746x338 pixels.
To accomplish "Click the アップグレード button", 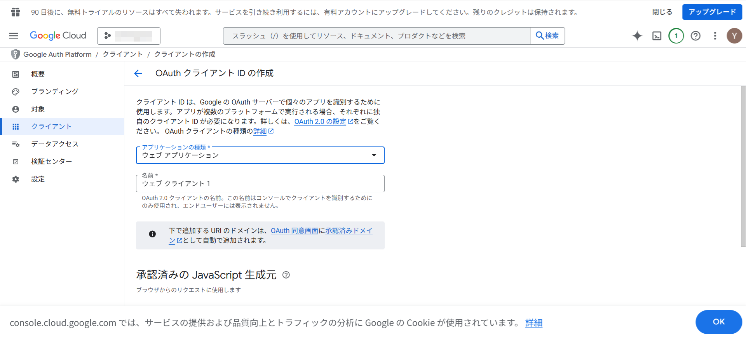I will click(x=712, y=12).
